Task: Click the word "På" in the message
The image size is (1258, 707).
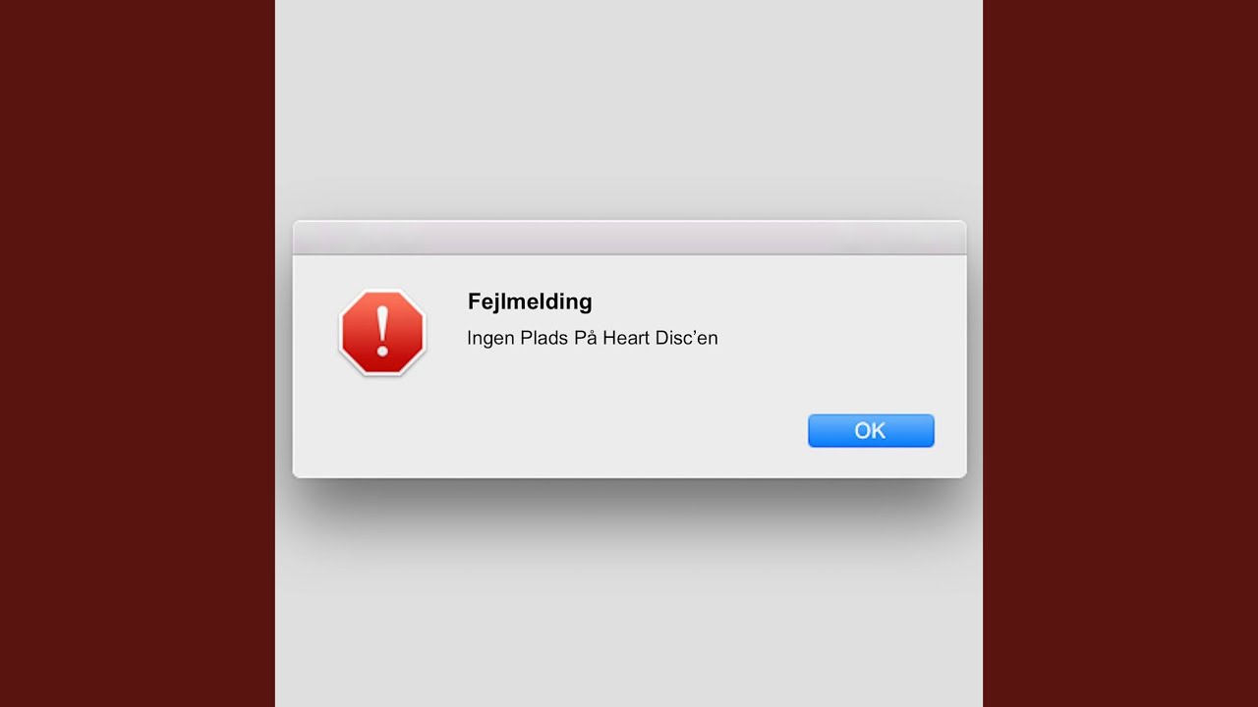Action: [x=586, y=337]
